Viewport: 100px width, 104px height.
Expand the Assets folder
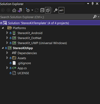click(x=7, y=58)
